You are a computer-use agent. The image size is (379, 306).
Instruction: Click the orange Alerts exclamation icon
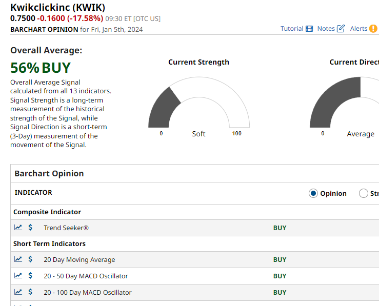[373, 29]
